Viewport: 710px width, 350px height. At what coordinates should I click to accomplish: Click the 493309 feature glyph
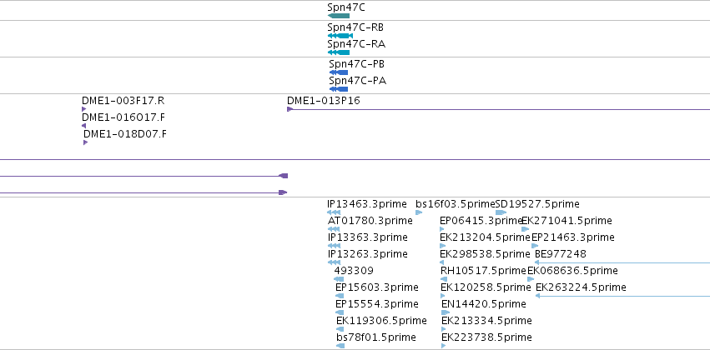pos(339,279)
